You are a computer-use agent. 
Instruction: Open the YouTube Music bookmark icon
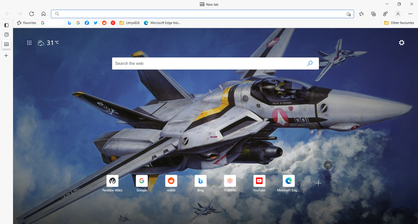coord(113,23)
